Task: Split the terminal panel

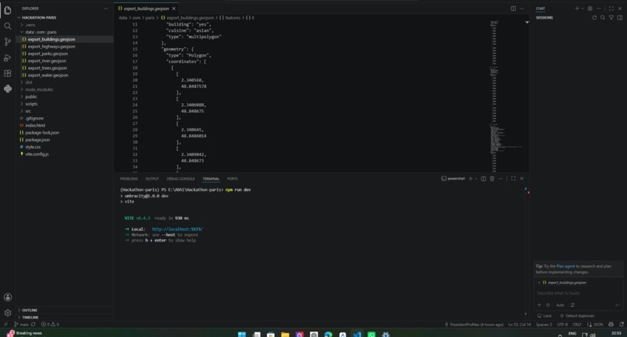Action: point(483,179)
